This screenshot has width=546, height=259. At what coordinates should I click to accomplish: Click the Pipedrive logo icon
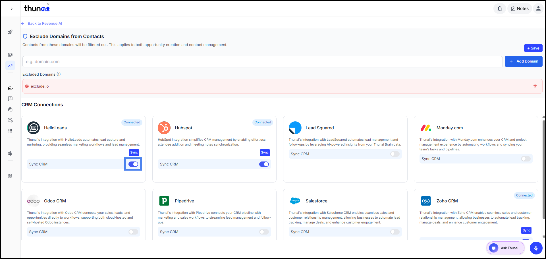pyautogui.click(x=164, y=201)
